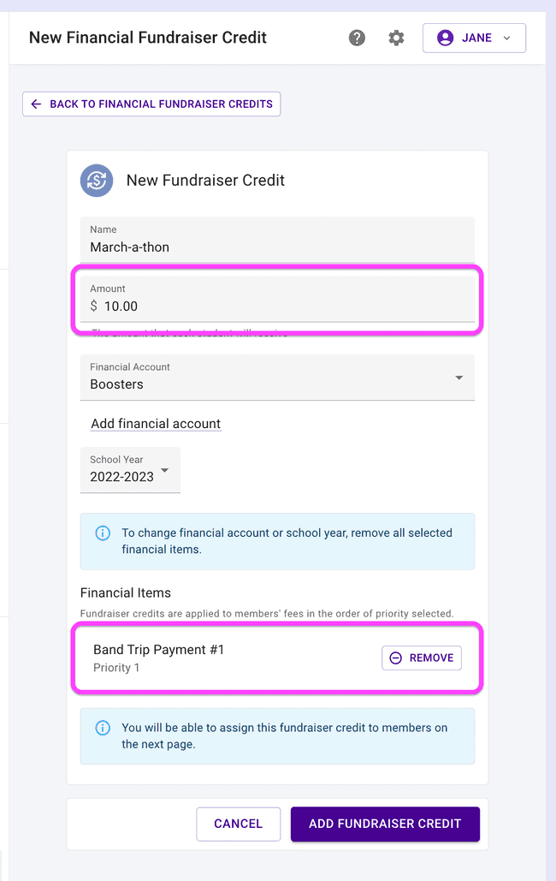Open the help question mark icon
The width and height of the screenshot is (556, 881).
[x=358, y=38]
